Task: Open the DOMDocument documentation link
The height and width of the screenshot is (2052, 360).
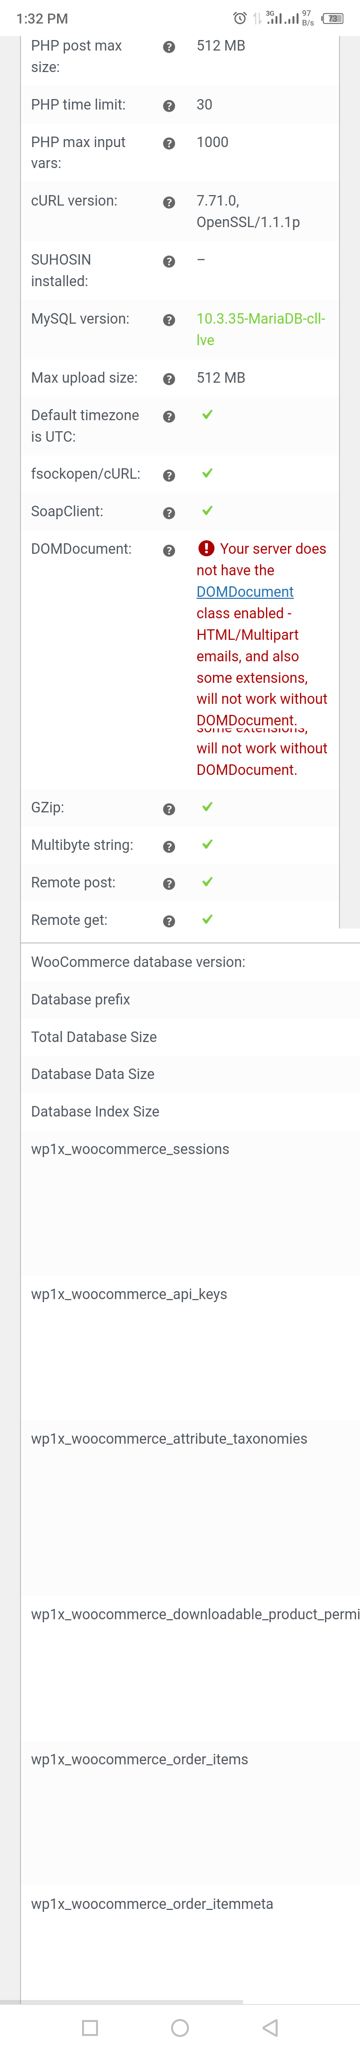Action: pos(244,592)
